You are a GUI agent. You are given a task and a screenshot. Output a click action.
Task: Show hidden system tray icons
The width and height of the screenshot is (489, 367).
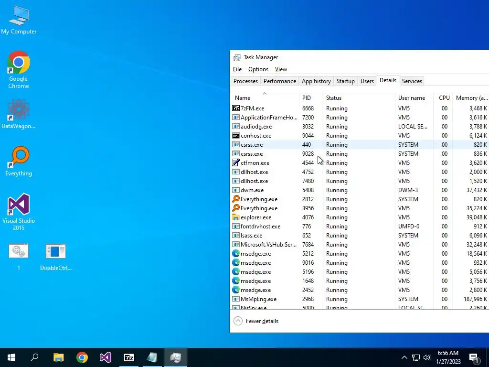pyautogui.click(x=404, y=357)
